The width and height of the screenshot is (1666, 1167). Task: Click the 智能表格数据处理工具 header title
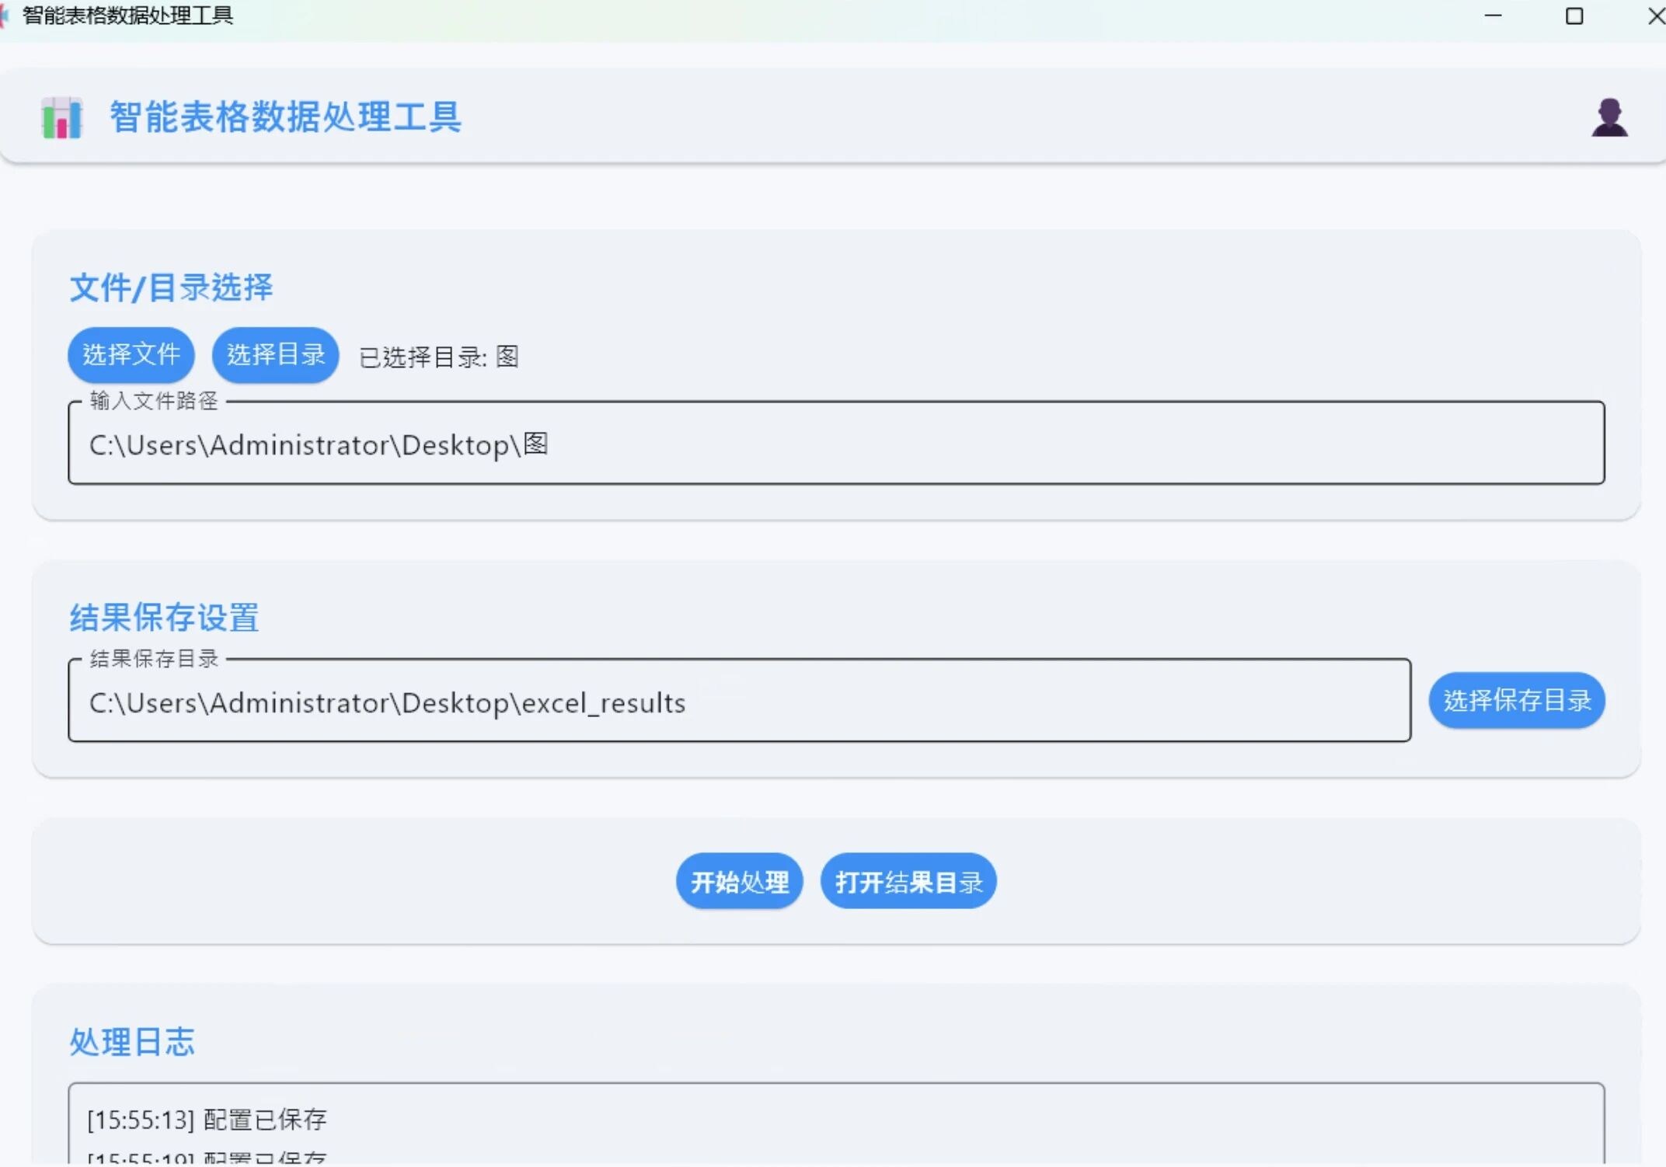point(285,118)
